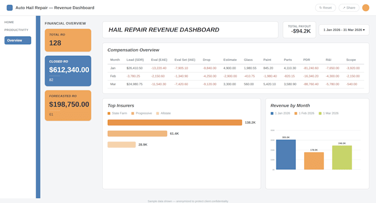Click the TOTAL RO card

point(68,40)
